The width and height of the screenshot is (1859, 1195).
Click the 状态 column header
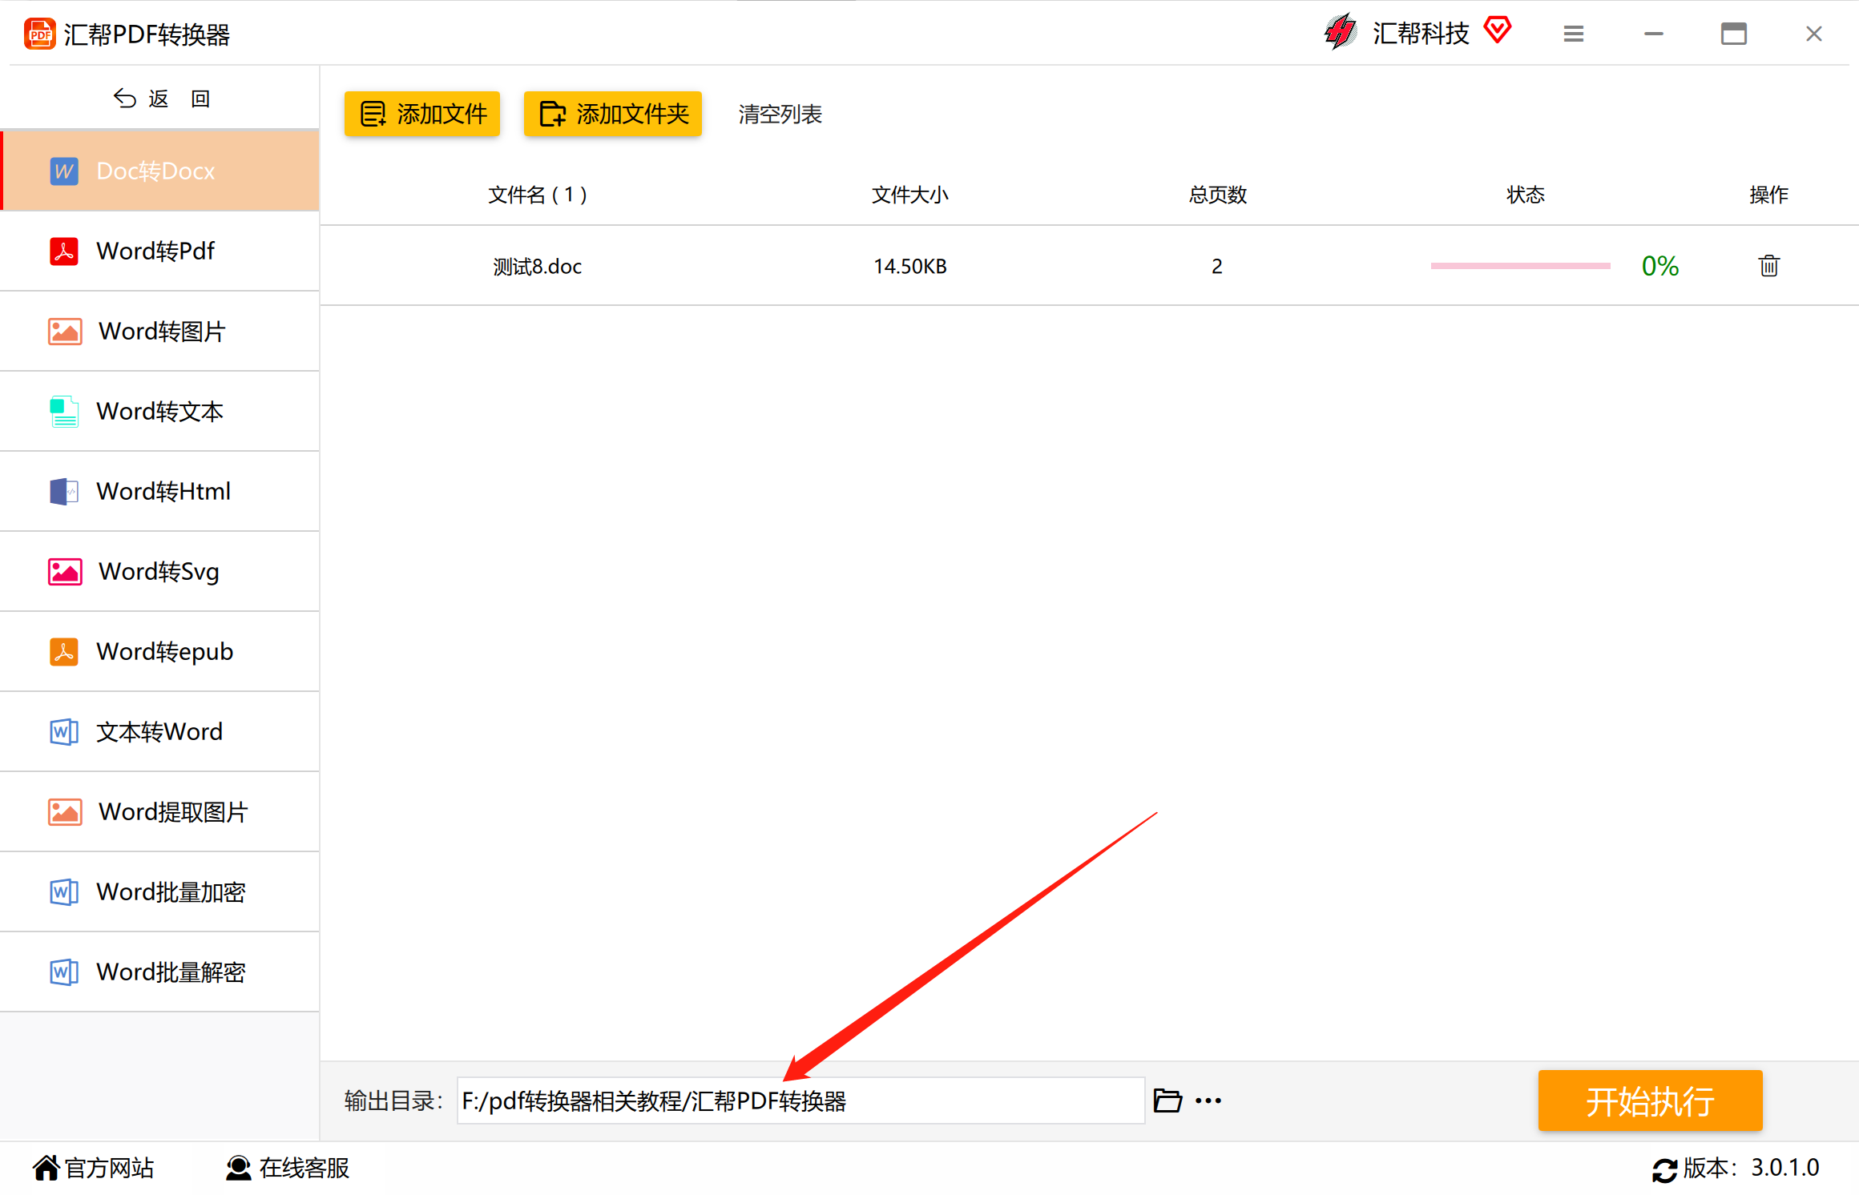[1526, 195]
